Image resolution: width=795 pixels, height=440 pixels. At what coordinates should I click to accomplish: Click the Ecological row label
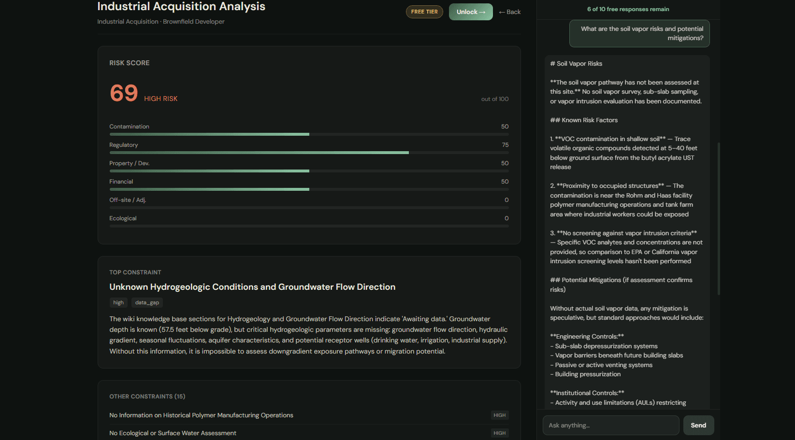pos(123,218)
